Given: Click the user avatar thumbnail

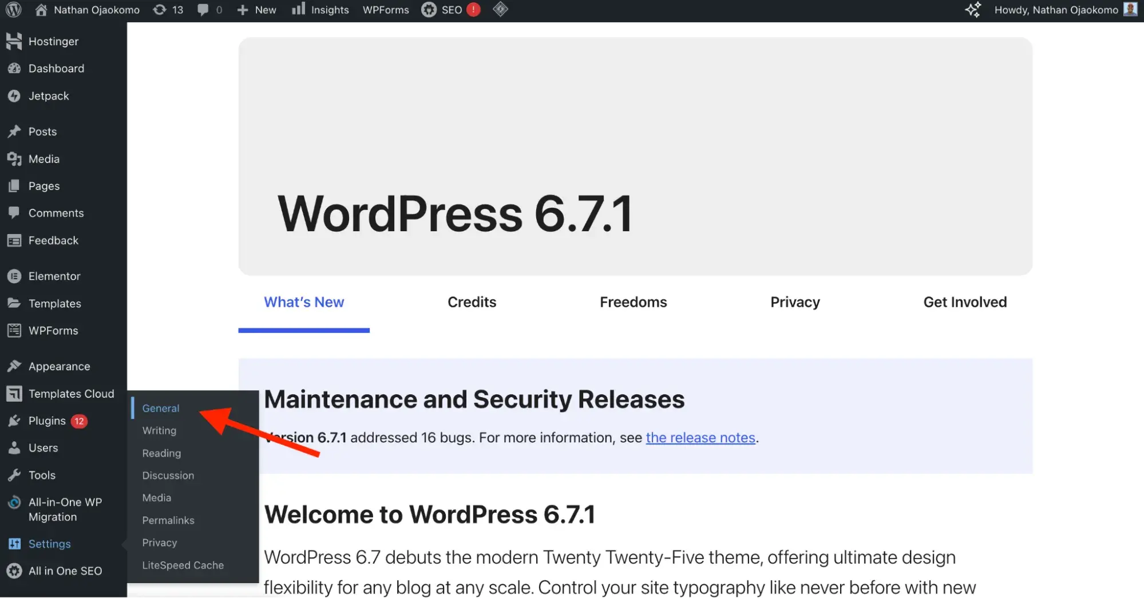Looking at the screenshot, I should pyautogui.click(x=1130, y=9).
